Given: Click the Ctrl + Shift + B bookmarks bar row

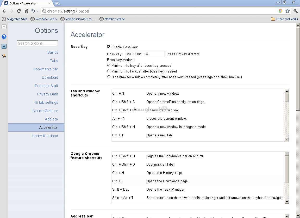Looking at the screenshot, I should [x=198, y=156].
